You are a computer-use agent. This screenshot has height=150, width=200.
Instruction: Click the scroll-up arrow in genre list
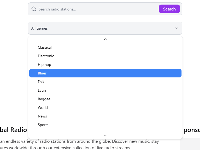click(105, 40)
